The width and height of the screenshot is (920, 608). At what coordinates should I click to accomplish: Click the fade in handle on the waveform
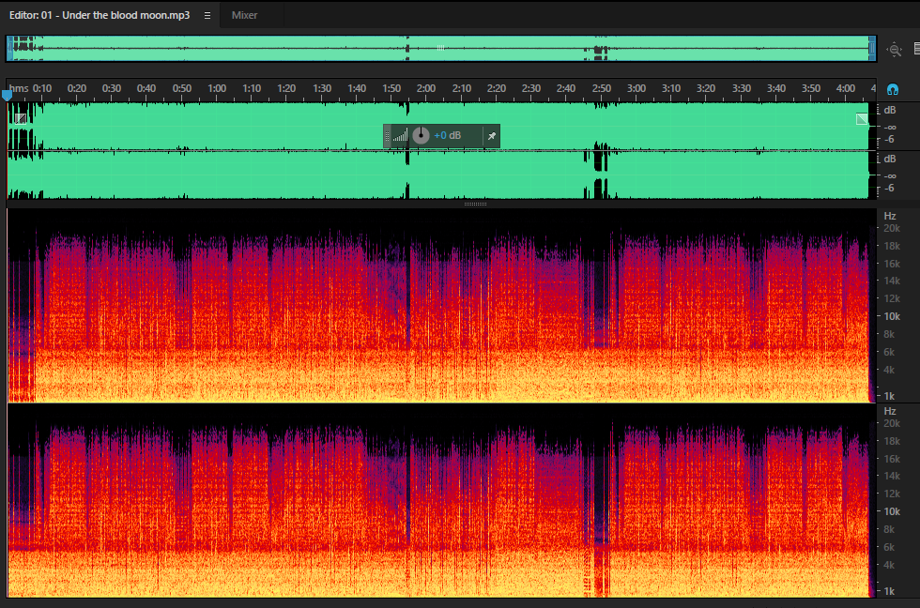tap(21, 119)
